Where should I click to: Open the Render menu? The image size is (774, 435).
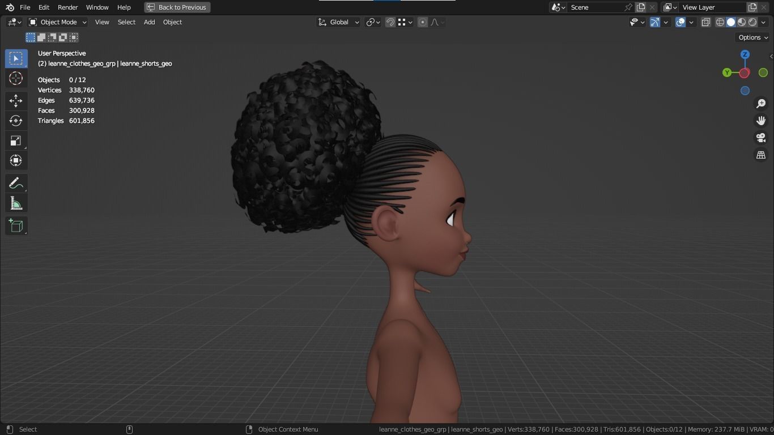click(x=67, y=7)
